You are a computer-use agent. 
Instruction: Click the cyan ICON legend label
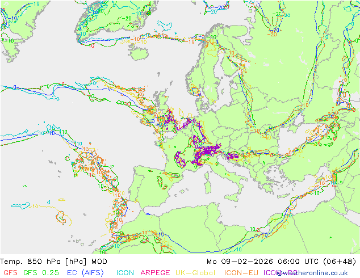[x=125, y=273]
